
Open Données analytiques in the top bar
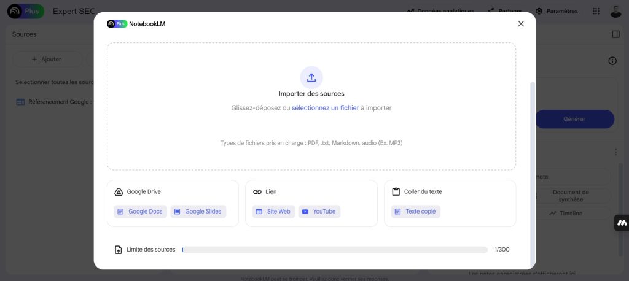click(440, 11)
